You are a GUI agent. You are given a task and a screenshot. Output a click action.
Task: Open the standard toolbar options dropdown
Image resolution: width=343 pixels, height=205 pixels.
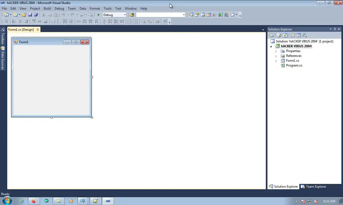pos(240,15)
